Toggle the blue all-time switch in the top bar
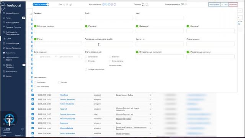The width and height of the screenshot is (245, 138). pyautogui.click(x=41, y=4)
